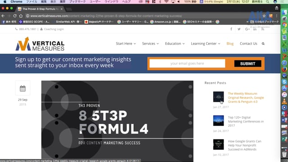Open The Weekly Measure post link
The height and width of the screenshot is (162, 288).
(246, 98)
